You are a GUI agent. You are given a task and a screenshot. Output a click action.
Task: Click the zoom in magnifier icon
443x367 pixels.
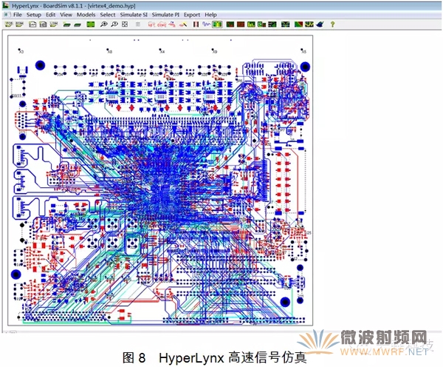103,24
